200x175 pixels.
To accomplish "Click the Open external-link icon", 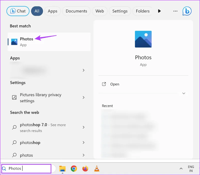I will (x=104, y=84).
